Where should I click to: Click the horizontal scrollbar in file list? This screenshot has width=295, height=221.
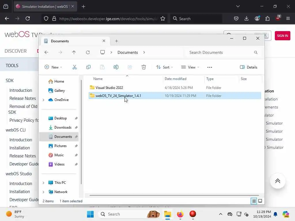[x=174, y=195]
